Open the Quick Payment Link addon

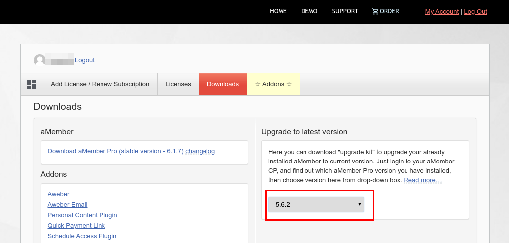click(76, 225)
